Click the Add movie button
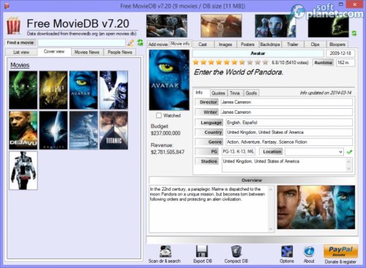366x268 pixels. pos(158,45)
